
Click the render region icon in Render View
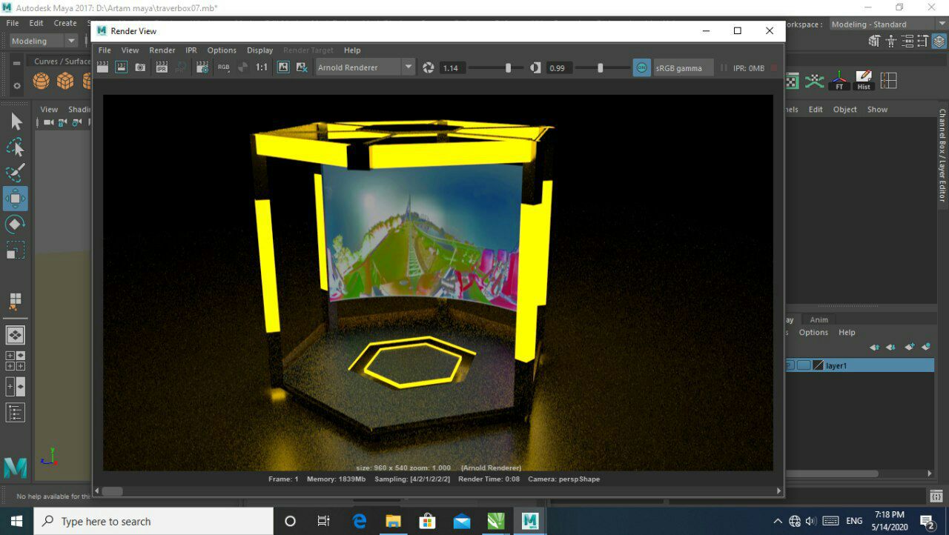(121, 67)
